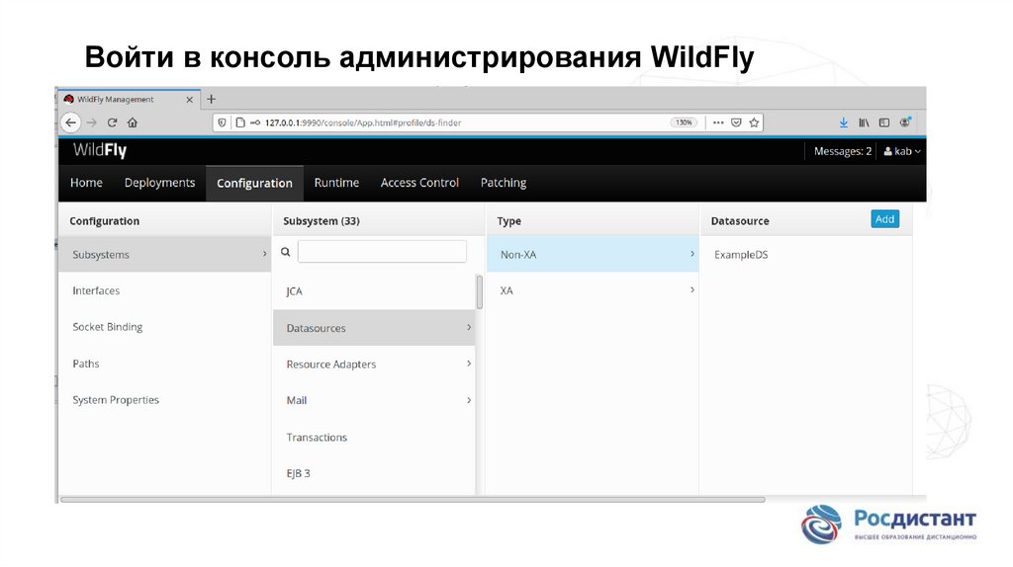Reload the page with refresh icon

(x=112, y=122)
